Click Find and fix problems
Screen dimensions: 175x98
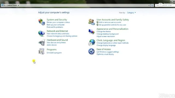coord(55,27)
